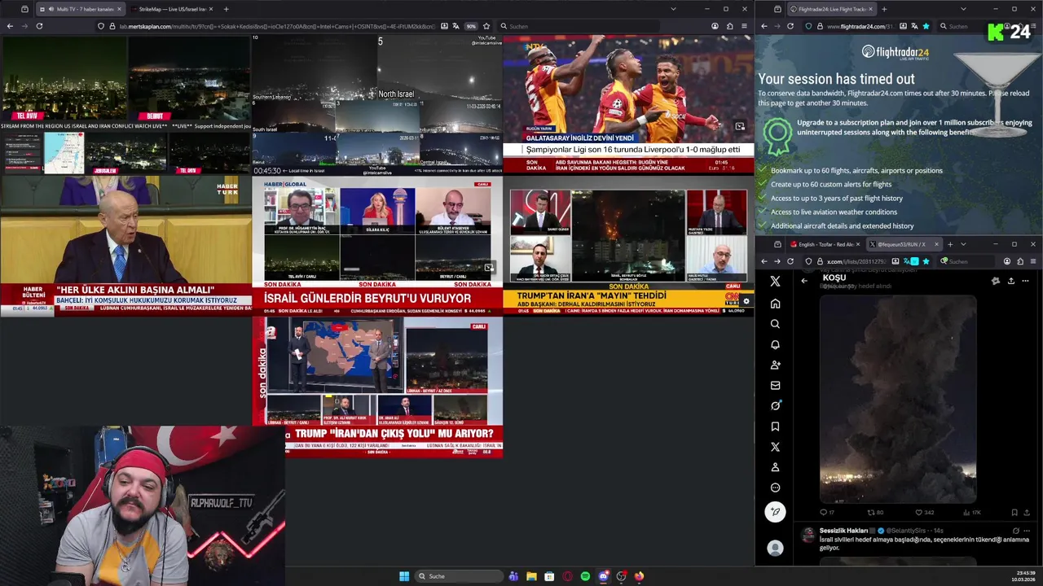Click the A Haber son dakika stream

[377, 387]
